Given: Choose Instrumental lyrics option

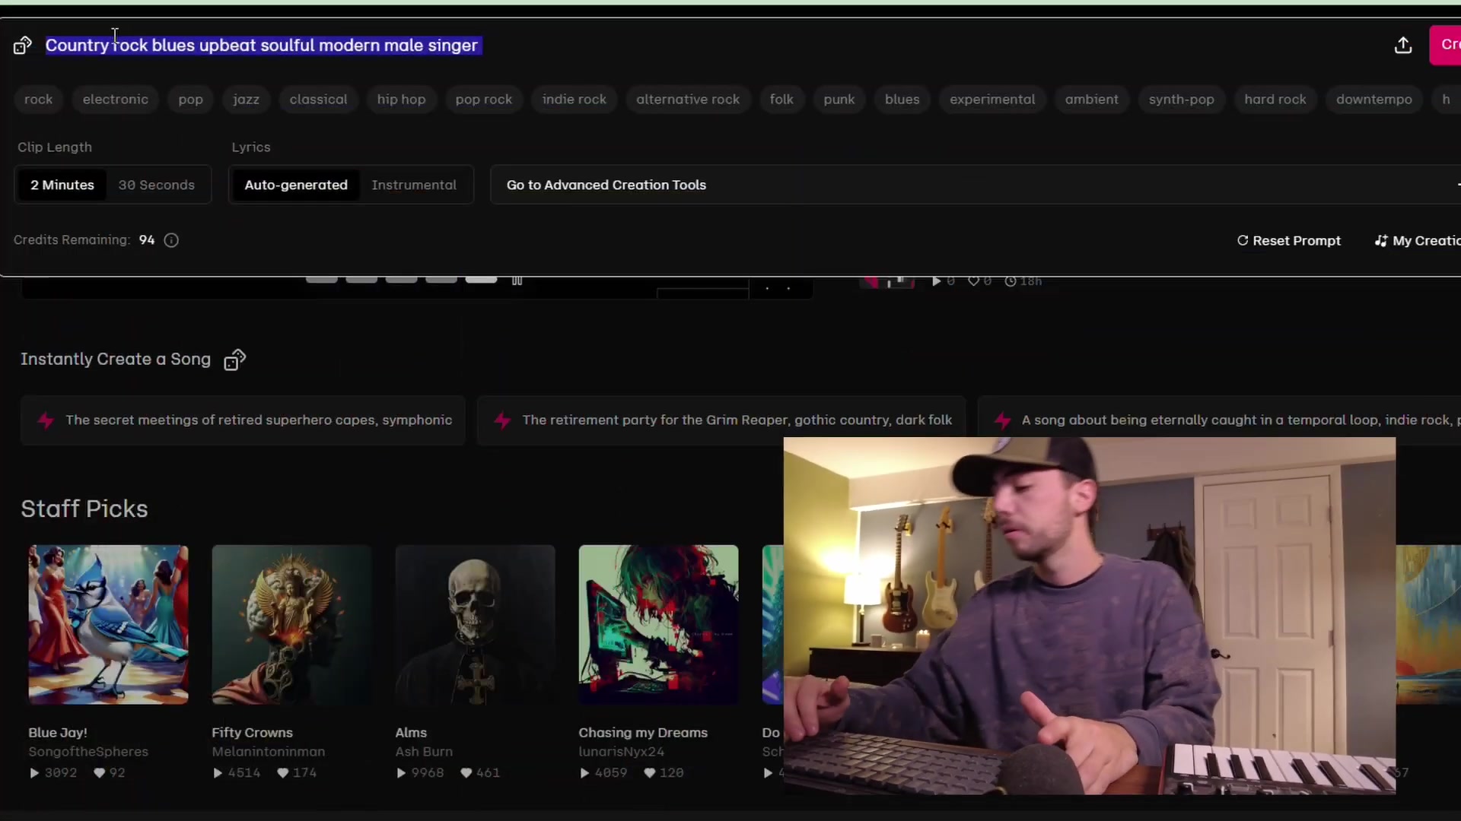Looking at the screenshot, I should (x=414, y=185).
